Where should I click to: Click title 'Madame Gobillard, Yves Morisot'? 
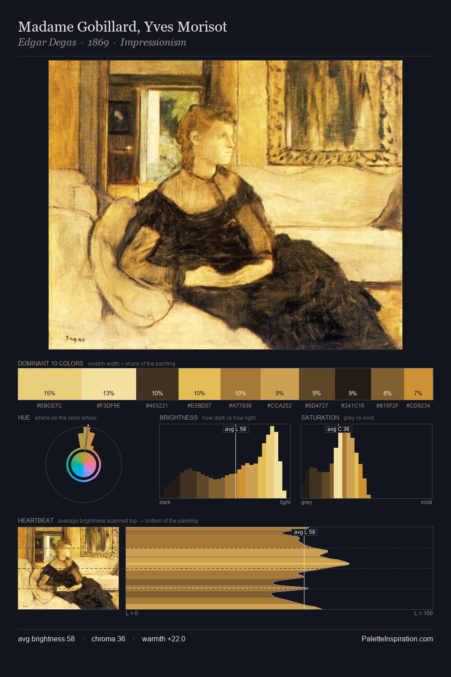point(123,27)
